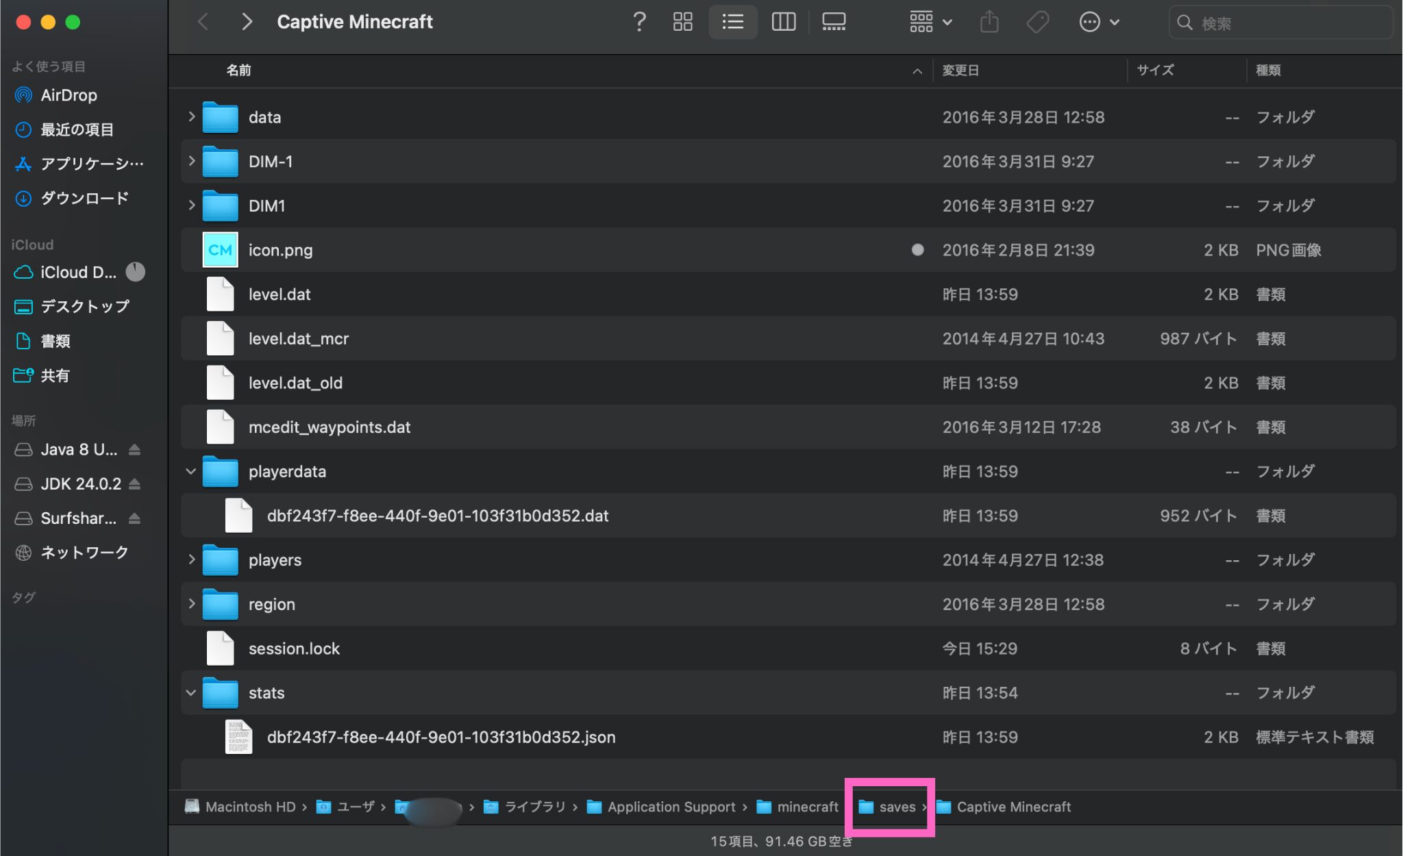The image size is (1403, 856).
Task: Switch to gallery view
Action: pos(833,22)
